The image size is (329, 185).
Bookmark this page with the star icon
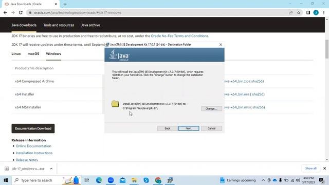tap(299, 12)
